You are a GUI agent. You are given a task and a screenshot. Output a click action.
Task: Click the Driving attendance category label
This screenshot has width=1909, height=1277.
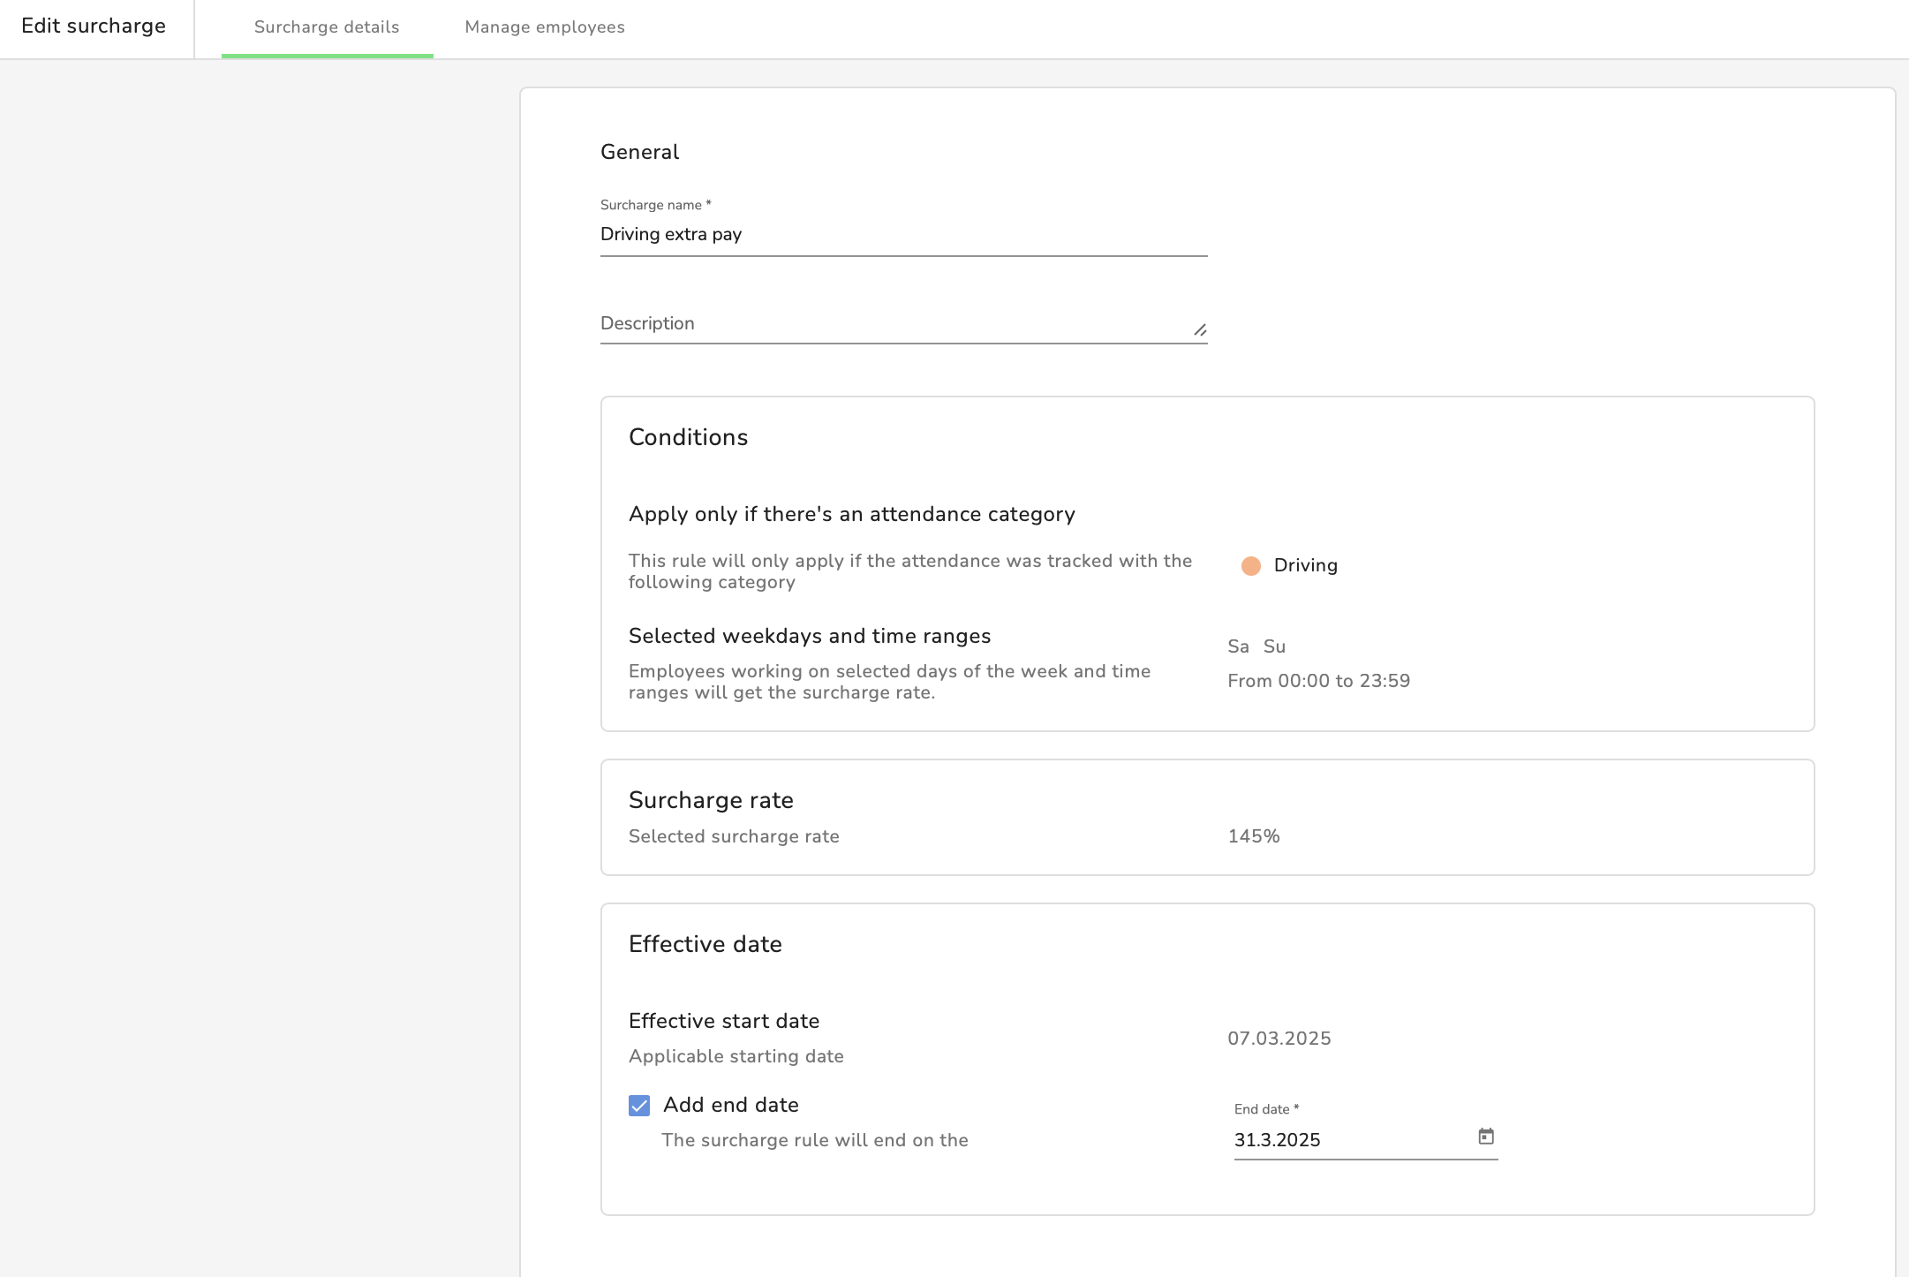coord(1305,565)
